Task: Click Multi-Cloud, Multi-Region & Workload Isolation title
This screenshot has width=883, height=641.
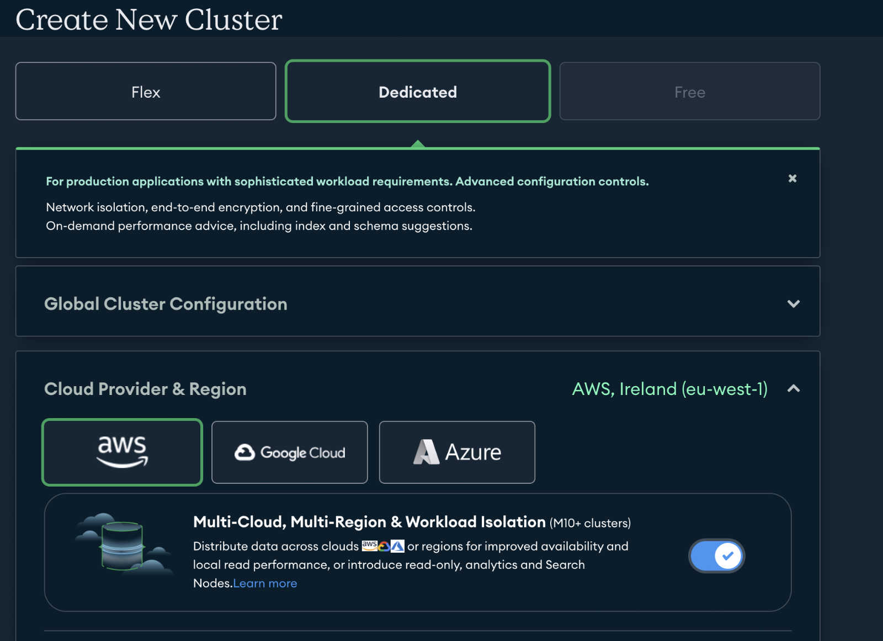Action: pos(369,522)
